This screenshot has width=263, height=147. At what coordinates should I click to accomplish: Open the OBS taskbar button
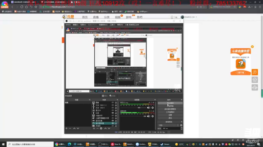click(104, 144)
